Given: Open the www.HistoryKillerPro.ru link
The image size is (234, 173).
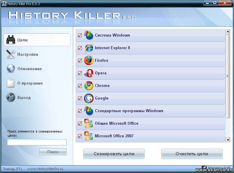Looking at the screenshot, I should [x=45, y=169].
